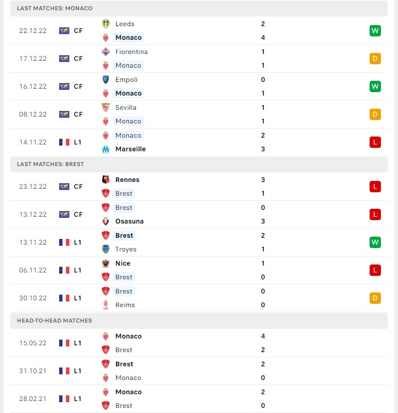The width and height of the screenshot is (398, 413).
Task: Click the world flag for 22.12.22 CF match
Action: [64, 31]
